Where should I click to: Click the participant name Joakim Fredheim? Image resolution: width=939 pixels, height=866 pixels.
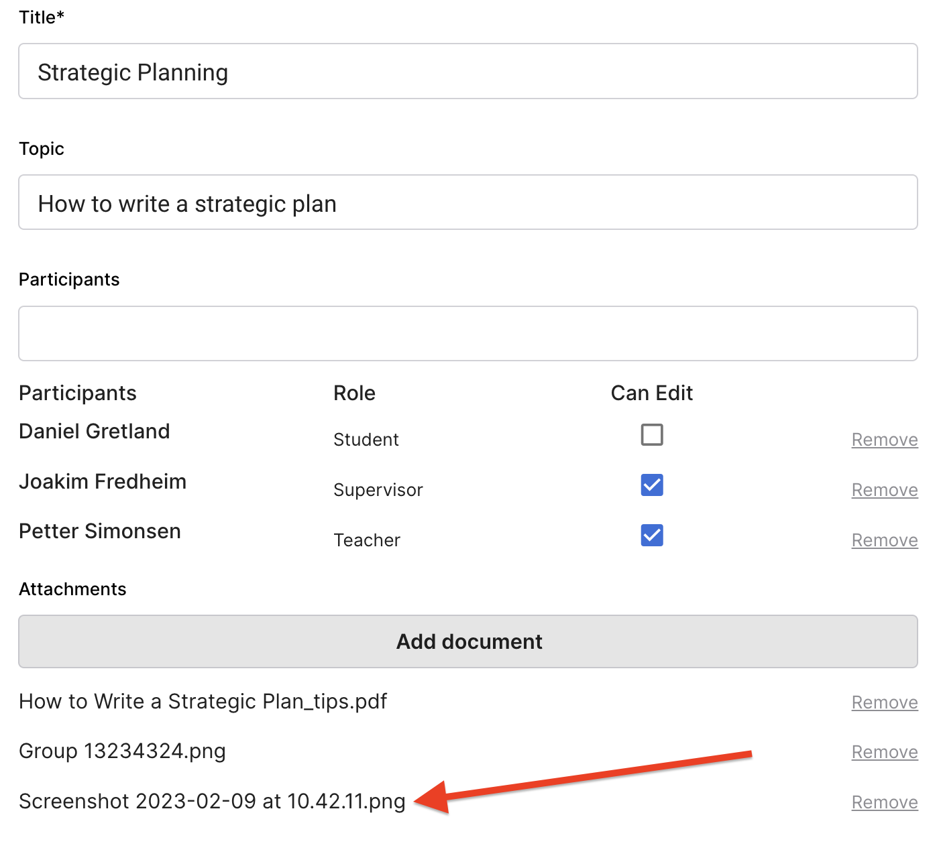103,482
